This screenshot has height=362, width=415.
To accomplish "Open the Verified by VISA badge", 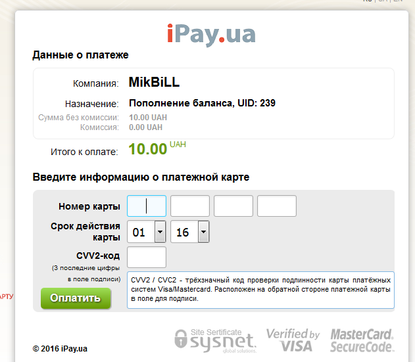I will (x=293, y=340).
